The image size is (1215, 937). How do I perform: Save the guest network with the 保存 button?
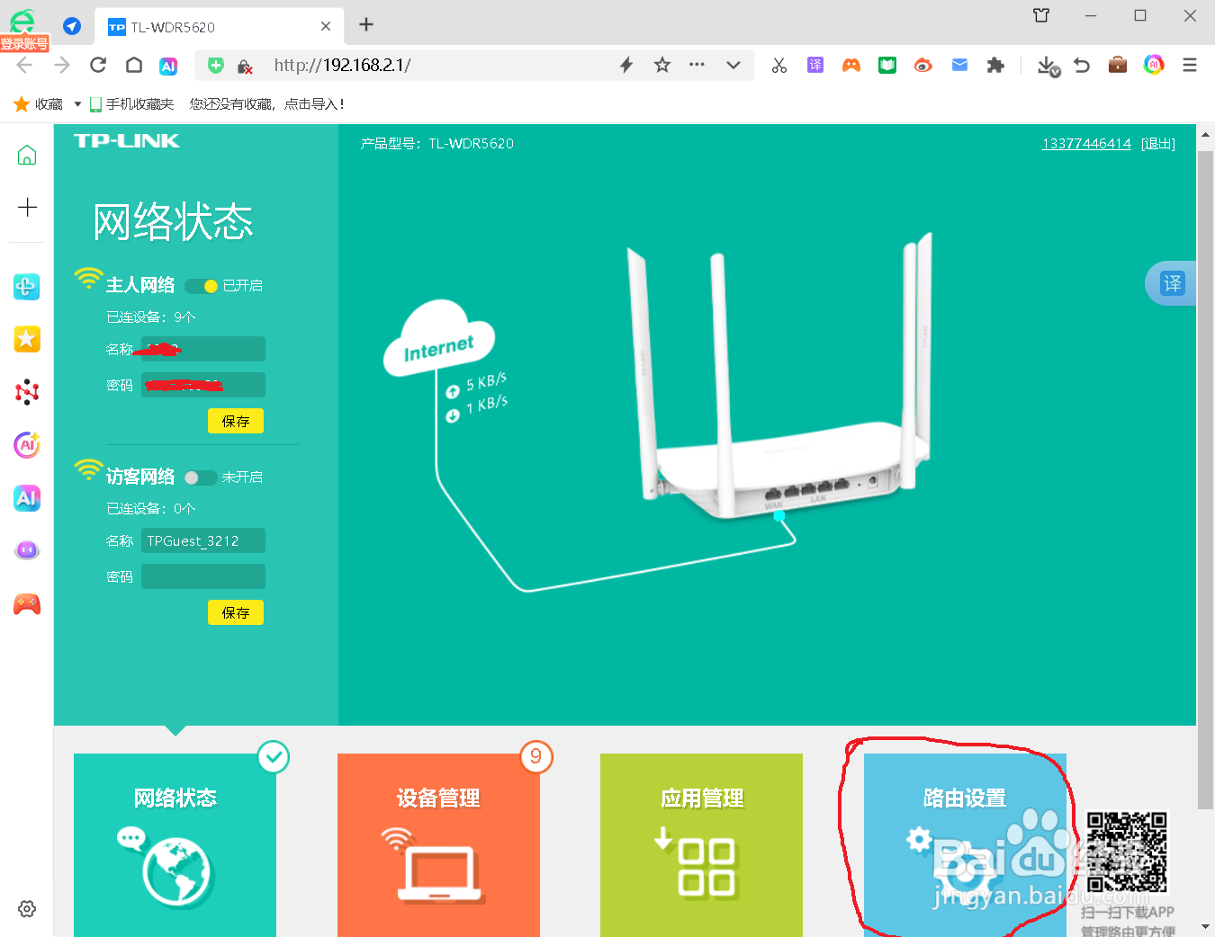(x=235, y=612)
